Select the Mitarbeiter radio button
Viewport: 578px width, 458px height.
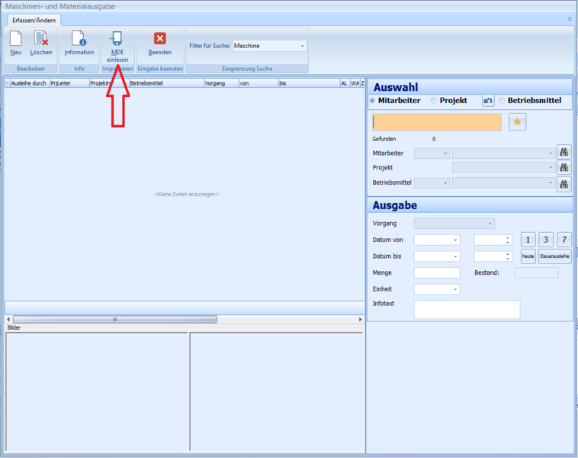click(x=372, y=101)
